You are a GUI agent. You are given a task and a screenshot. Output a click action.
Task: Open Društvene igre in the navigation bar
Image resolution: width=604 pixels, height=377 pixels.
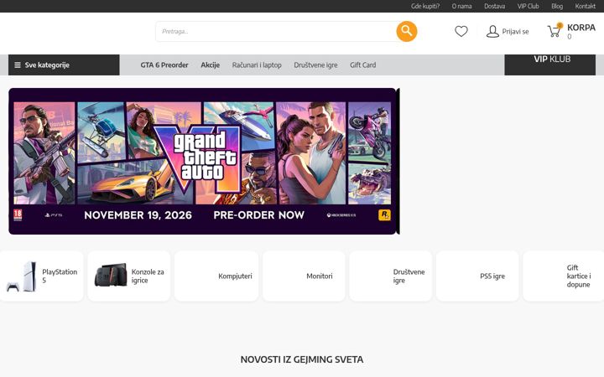(315, 65)
